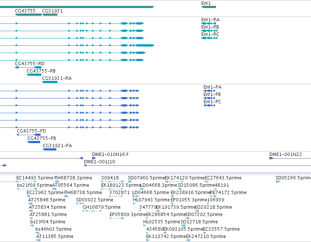This screenshot has height=242, width=311.
Task: Click the EP05809.3prime EST label
Action: coord(128,215)
